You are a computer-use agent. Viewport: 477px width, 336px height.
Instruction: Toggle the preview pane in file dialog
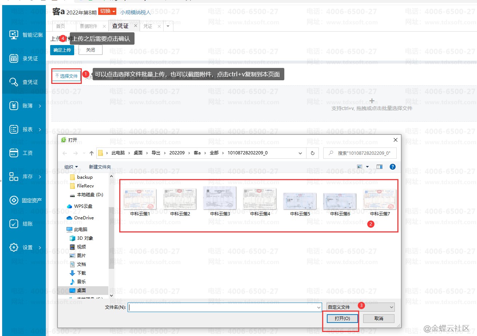click(380, 167)
